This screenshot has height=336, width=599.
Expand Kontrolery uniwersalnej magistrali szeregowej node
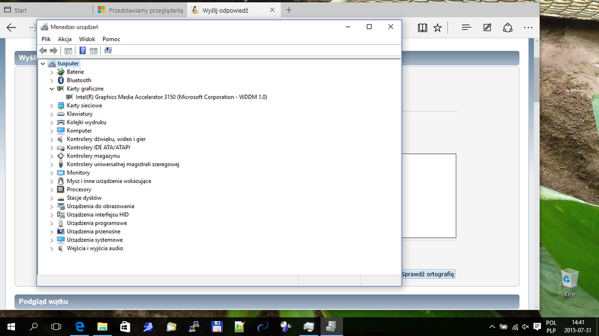coord(52,164)
